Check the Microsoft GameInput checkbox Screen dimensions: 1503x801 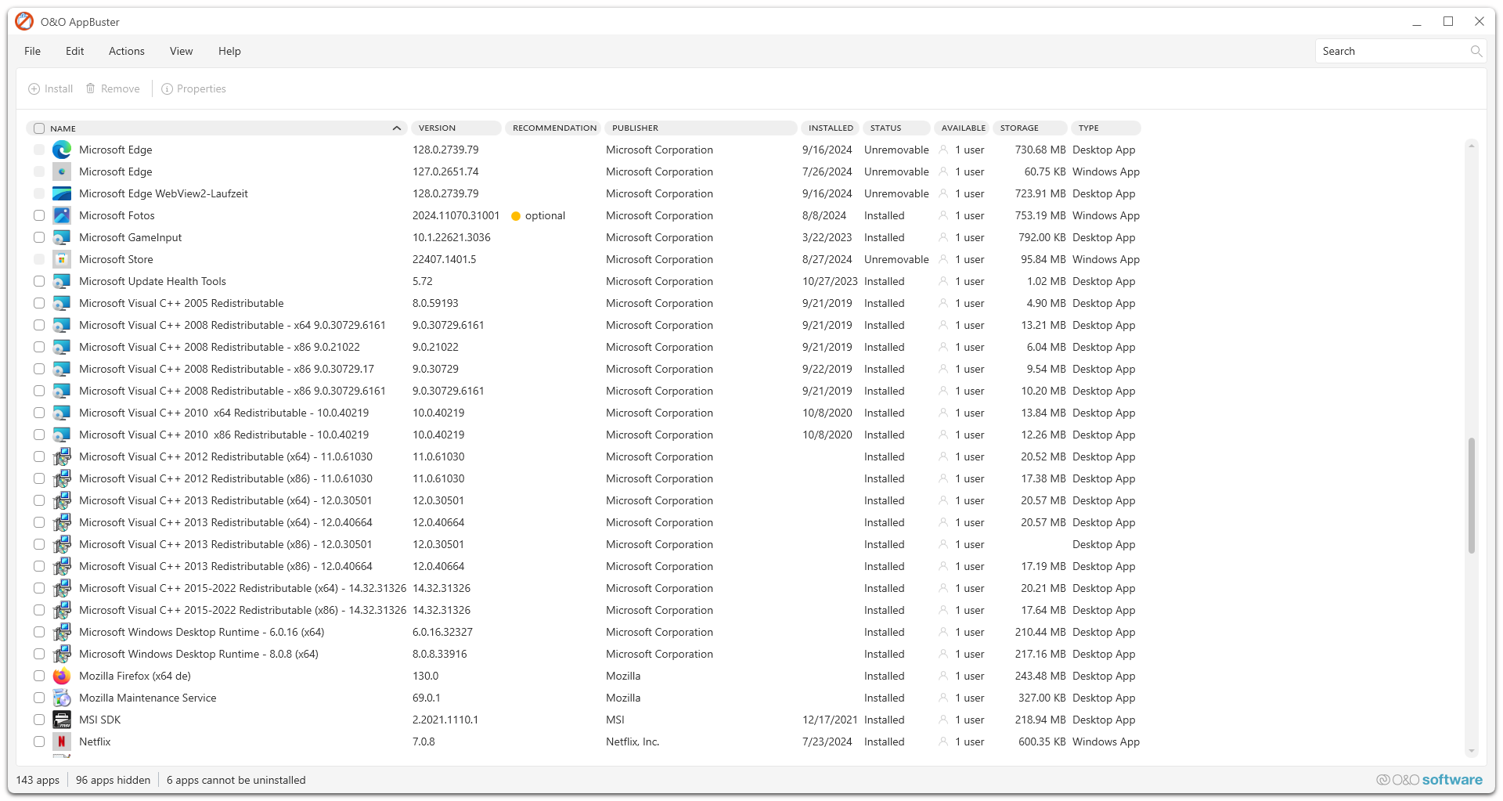pyautogui.click(x=39, y=237)
